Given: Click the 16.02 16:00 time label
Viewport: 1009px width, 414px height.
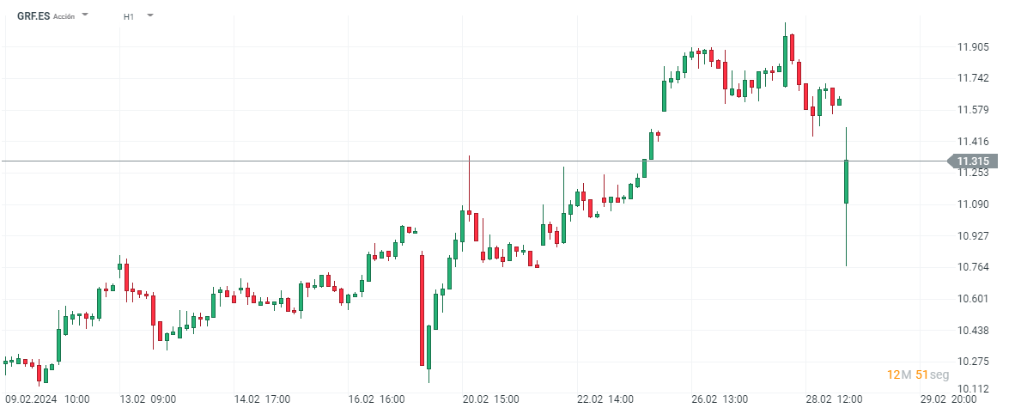Looking at the screenshot, I should coord(376,399).
